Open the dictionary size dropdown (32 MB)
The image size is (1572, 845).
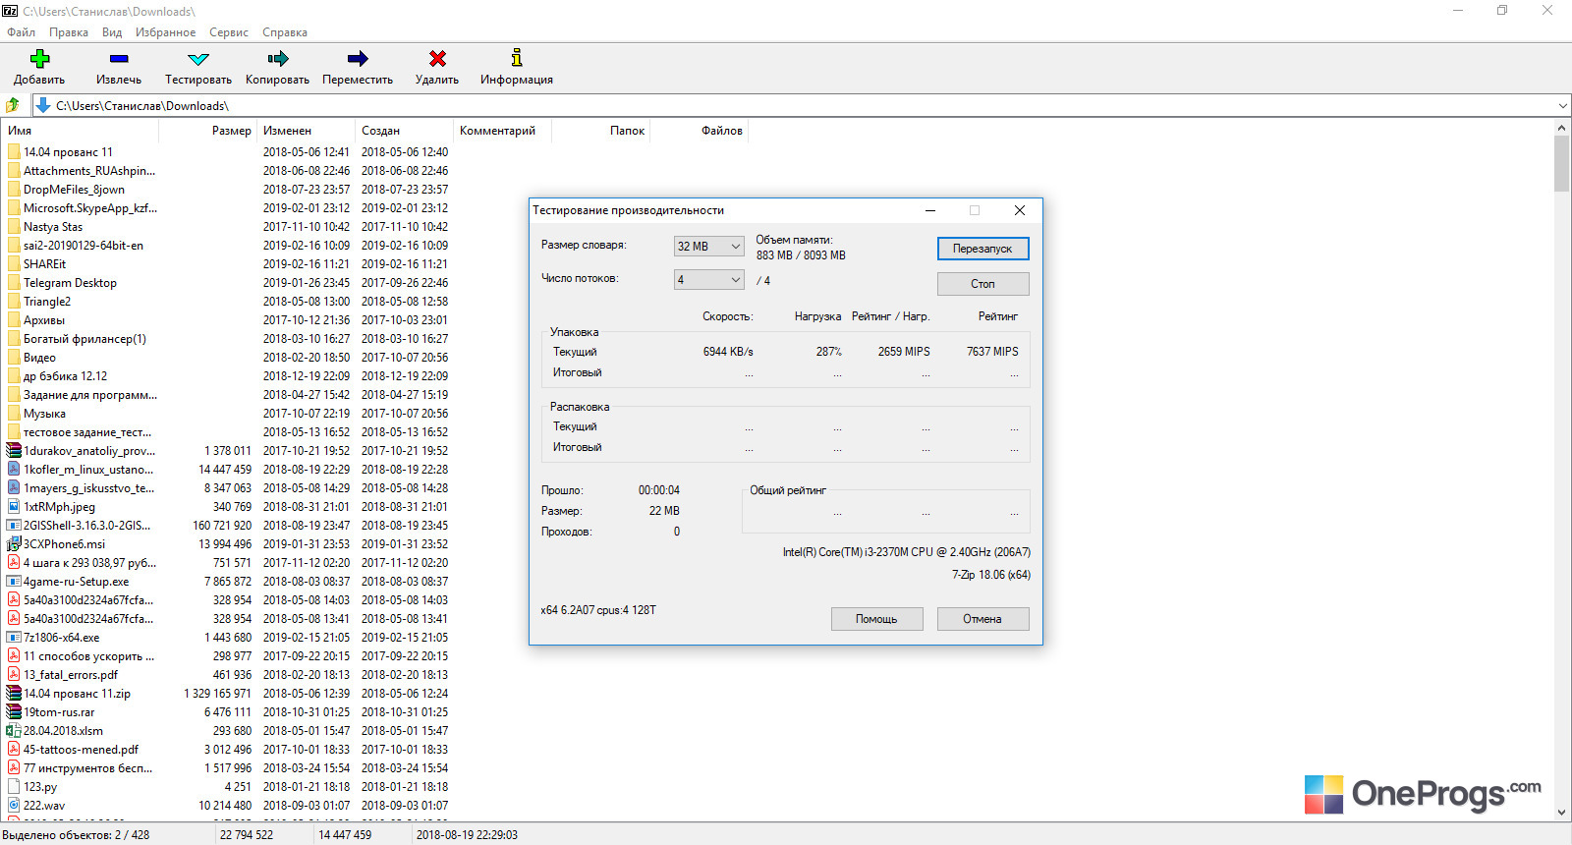pos(708,247)
